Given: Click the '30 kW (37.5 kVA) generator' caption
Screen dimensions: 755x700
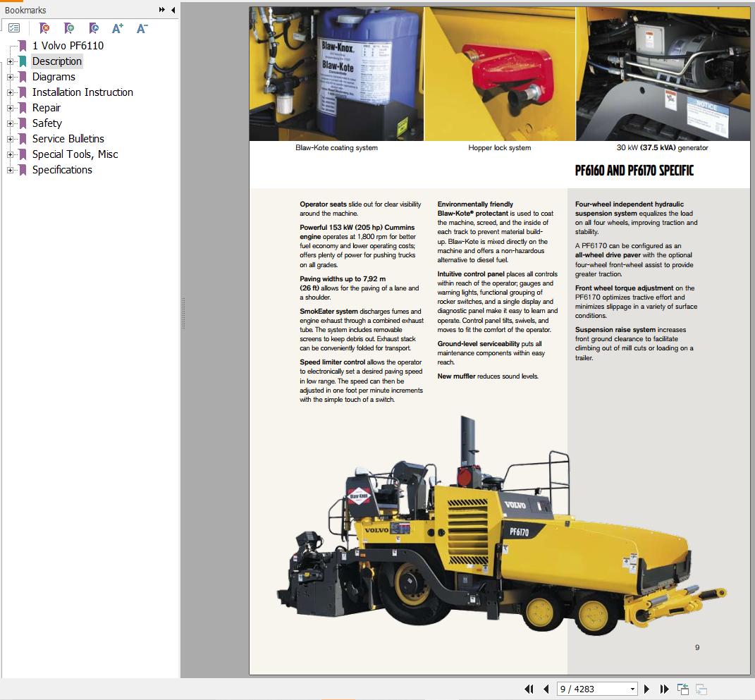Looking at the screenshot, I should (662, 148).
